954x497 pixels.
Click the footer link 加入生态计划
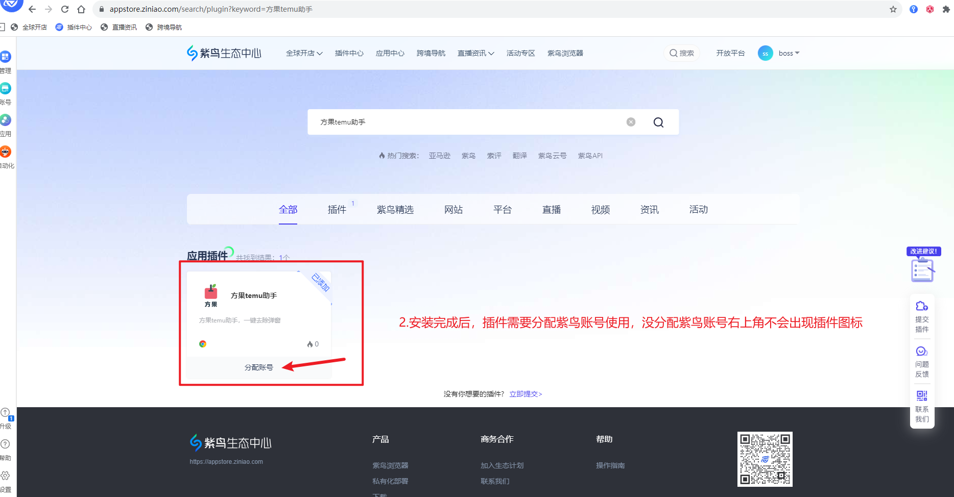tap(502, 465)
